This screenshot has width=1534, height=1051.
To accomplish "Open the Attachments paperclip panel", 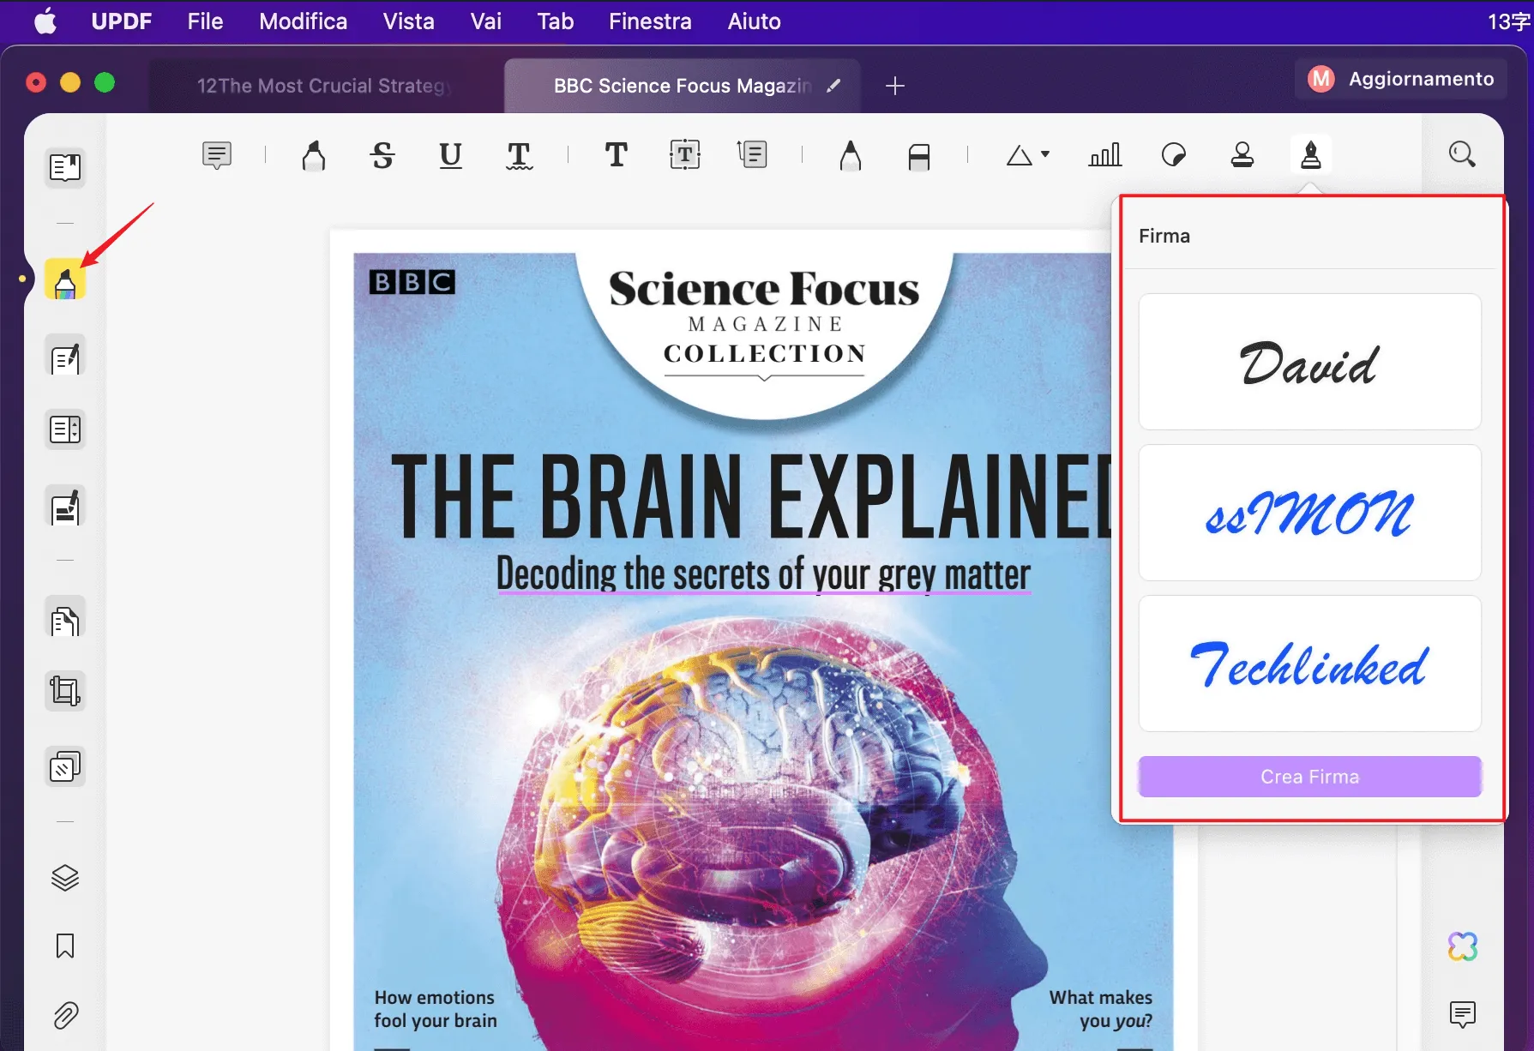I will pyautogui.click(x=65, y=1016).
